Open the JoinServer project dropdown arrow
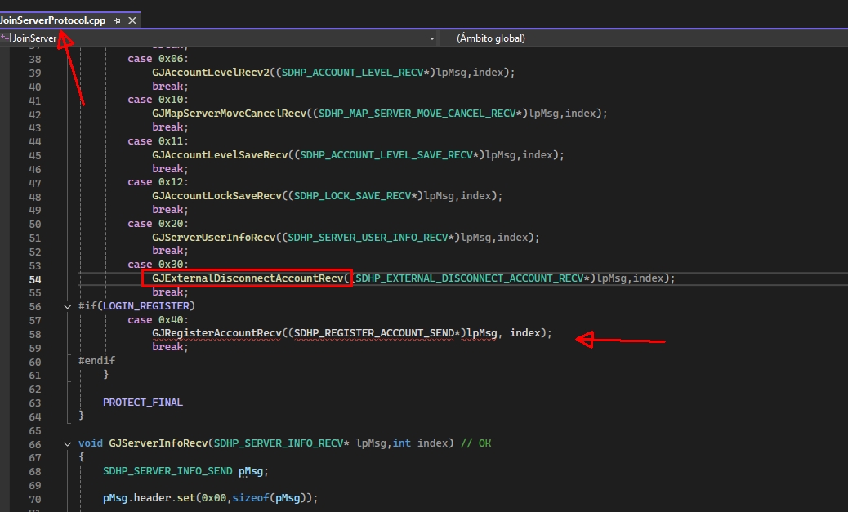 coord(431,38)
